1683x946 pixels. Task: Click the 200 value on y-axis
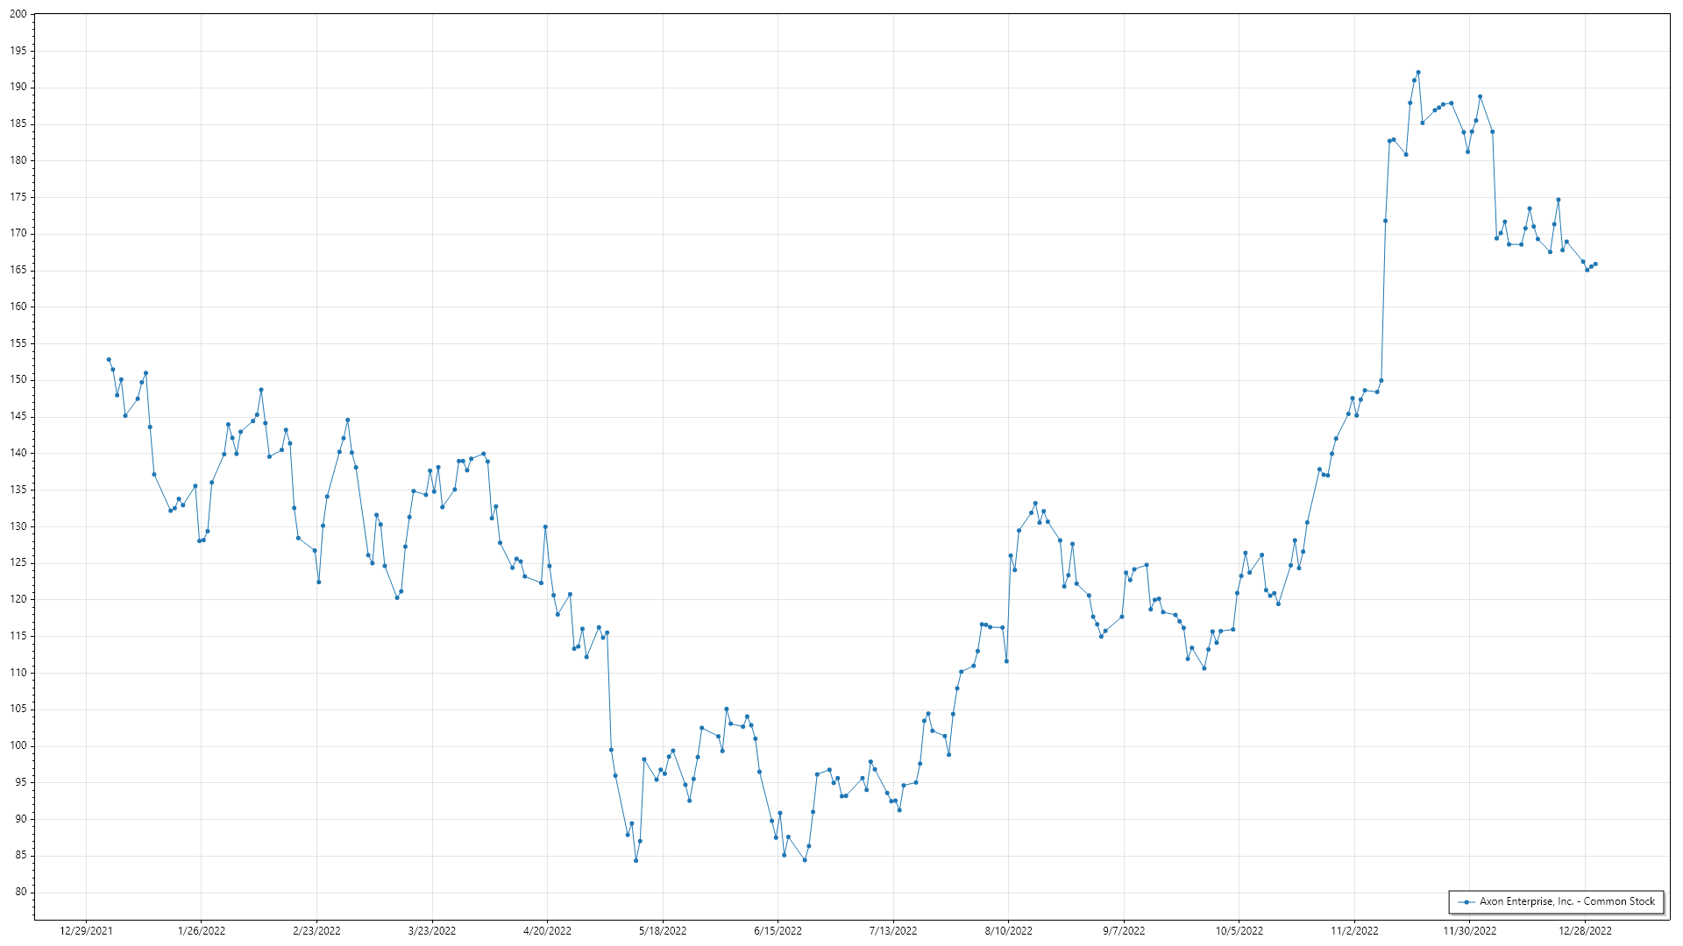click(x=18, y=14)
